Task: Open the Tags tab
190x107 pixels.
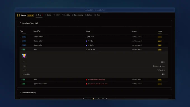Action: tap(39, 15)
